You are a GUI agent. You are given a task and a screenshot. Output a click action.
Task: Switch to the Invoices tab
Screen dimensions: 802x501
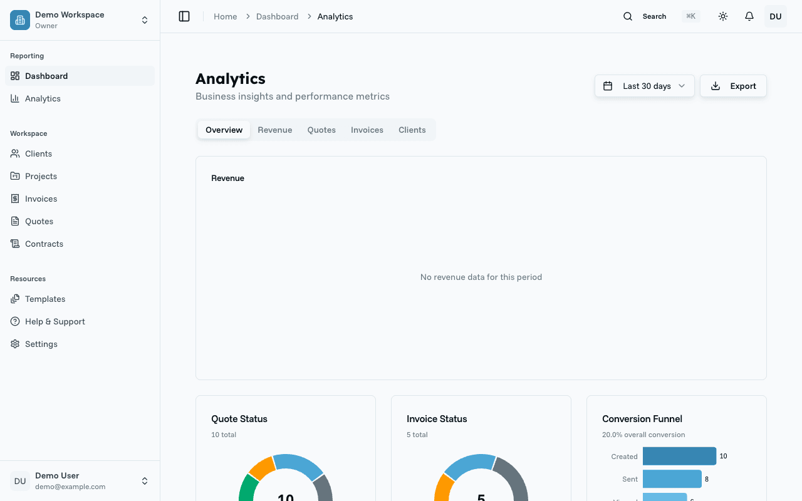point(367,130)
